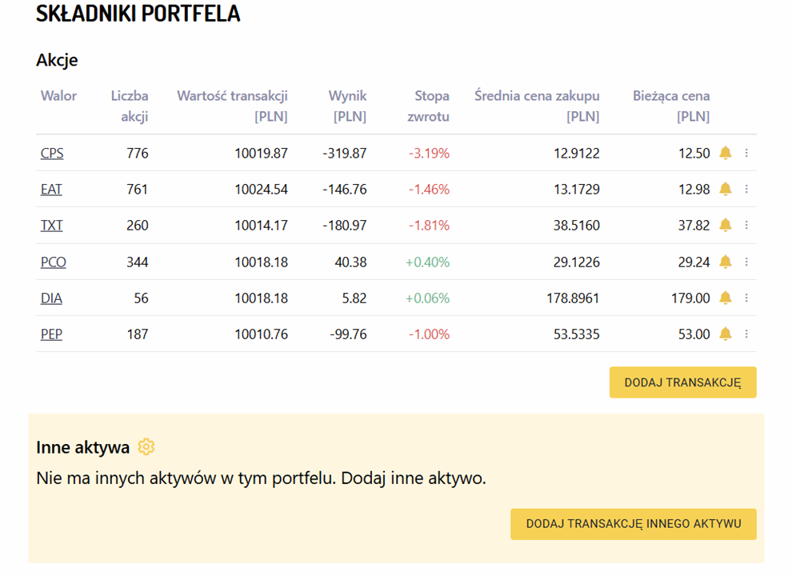This screenshot has width=792, height=576.
Task: Click the Dodaj transakcję button
Action: 682,382
